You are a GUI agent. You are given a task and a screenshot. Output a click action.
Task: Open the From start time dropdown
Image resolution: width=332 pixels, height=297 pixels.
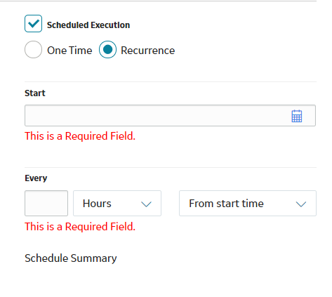248,203
